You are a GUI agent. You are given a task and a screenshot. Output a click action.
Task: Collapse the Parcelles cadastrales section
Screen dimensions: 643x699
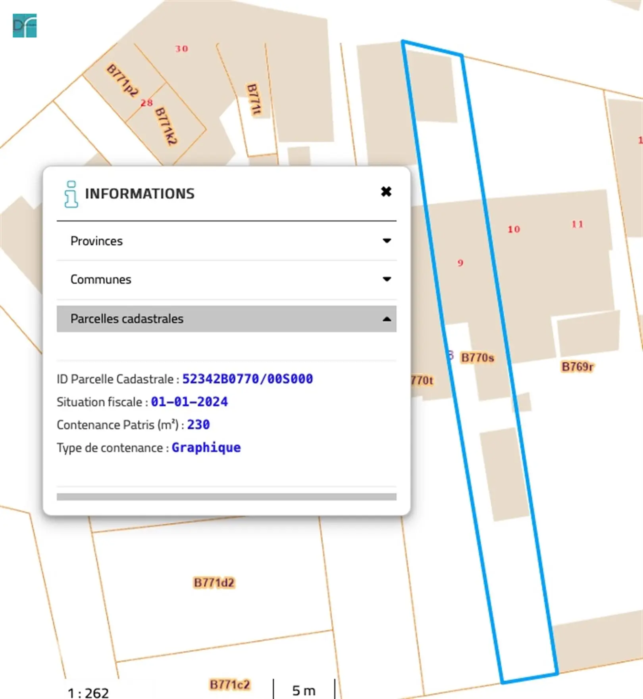pyautogui.click(x=226, y=319)
